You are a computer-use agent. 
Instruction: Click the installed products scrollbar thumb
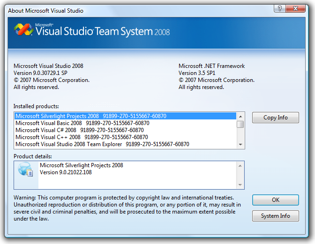(240, 125)
